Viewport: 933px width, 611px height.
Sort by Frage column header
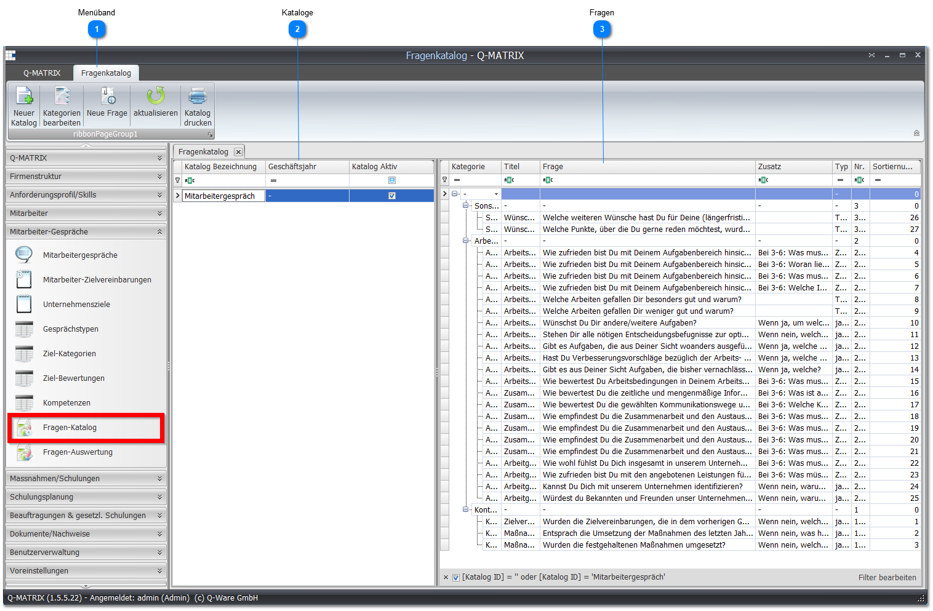(x=647, y=167)
